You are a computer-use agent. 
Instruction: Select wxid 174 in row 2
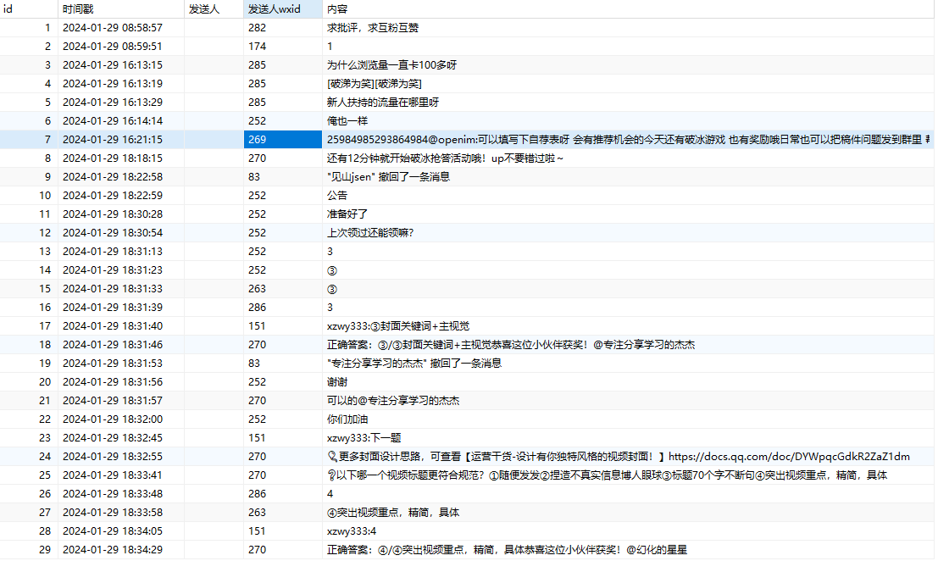click(x=282, y=46)
